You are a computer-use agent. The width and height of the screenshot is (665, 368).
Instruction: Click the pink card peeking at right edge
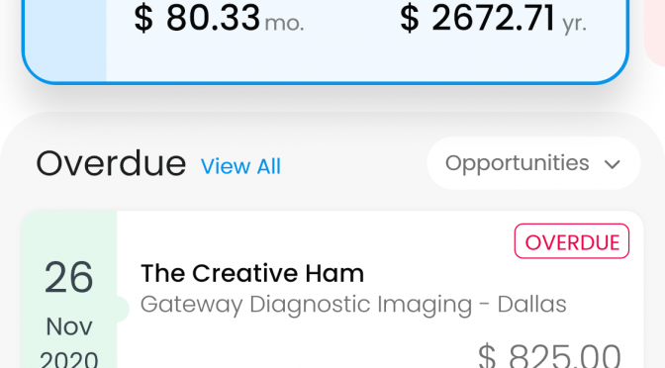[655, 33]
